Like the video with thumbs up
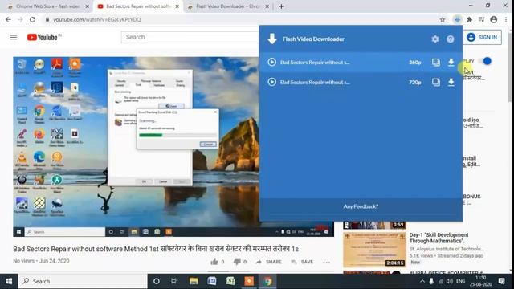Image resolution: width=514 pixels, height=289 pixels. tap(214, 262)
